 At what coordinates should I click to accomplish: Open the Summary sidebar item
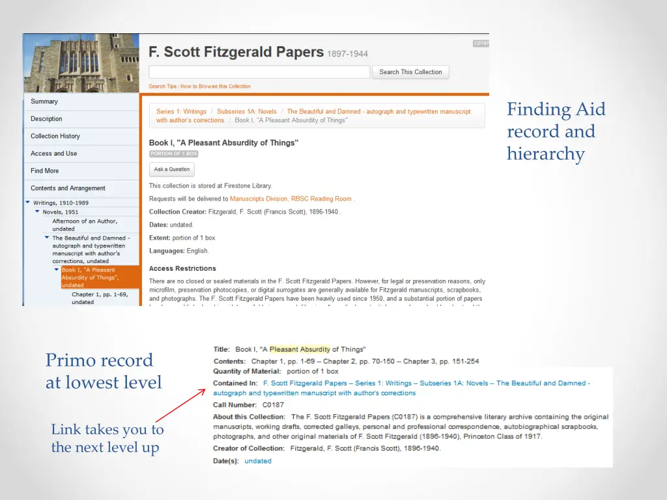pyautogui.click(x=81, y=102)
